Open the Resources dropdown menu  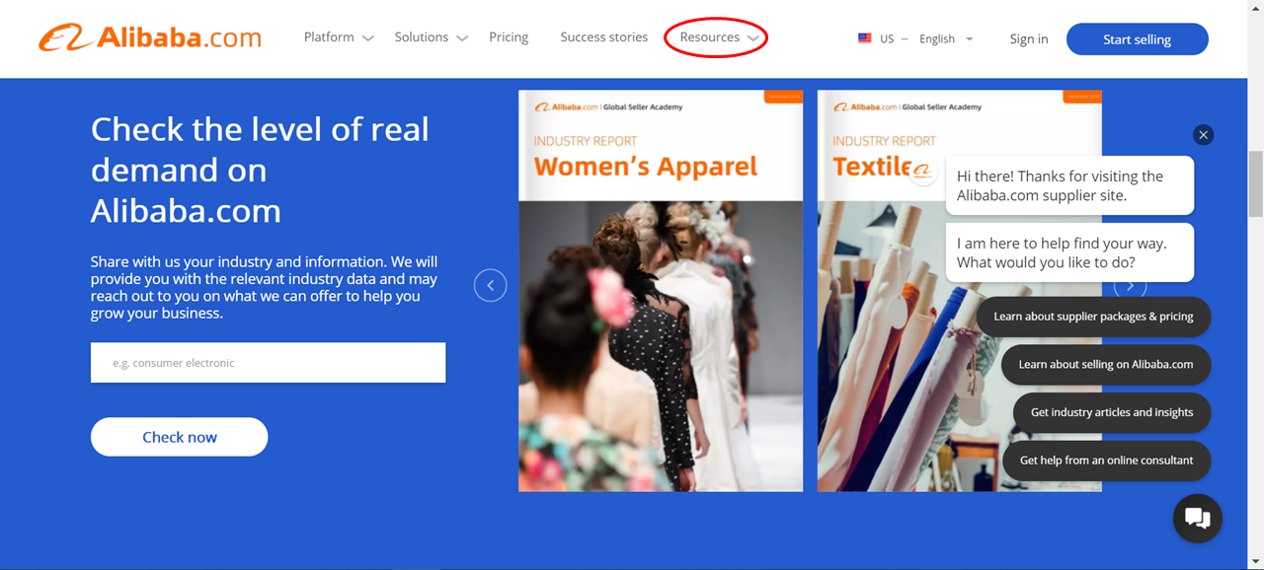[720, 37]
